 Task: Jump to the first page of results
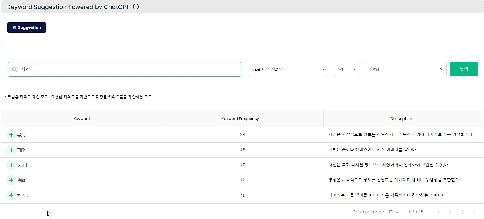tap(438, 212)
